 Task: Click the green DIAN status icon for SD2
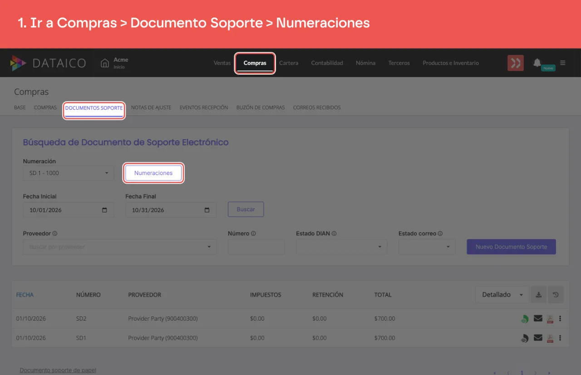pyautogui.click(x=525, y=319)
